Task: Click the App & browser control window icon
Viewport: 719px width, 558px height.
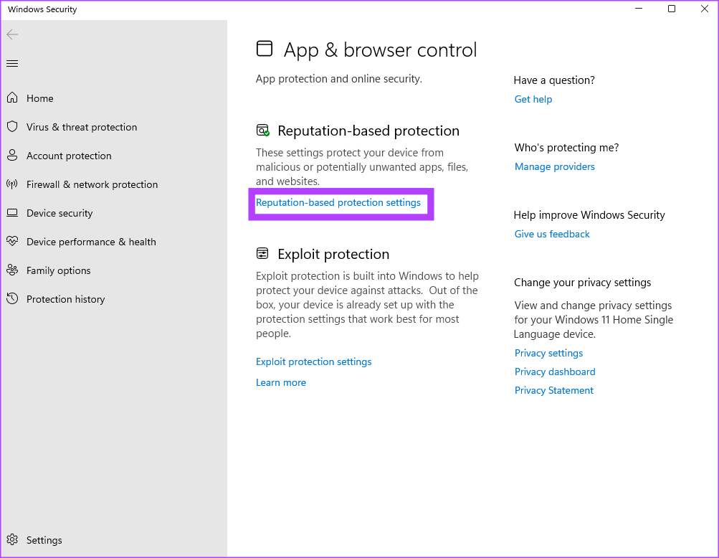Action: click(264, 49)
